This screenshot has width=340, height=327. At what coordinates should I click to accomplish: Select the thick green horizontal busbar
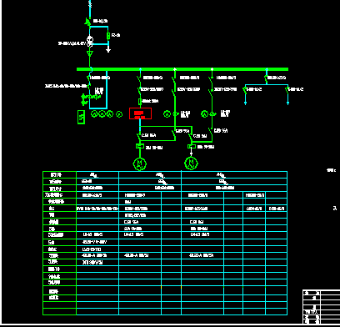(x=182, y=69)
